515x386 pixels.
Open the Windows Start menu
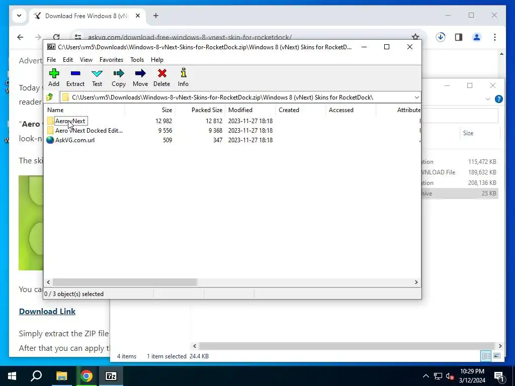[12, 376]
